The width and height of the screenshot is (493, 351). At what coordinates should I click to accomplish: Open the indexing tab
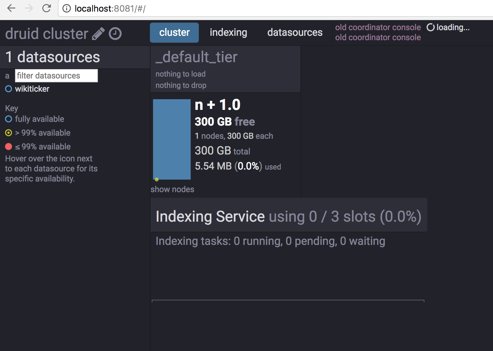click(x=228, y=33)
